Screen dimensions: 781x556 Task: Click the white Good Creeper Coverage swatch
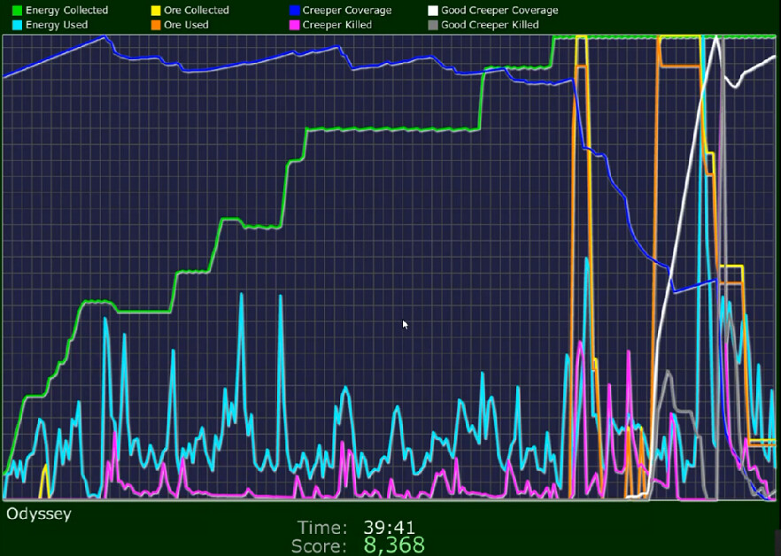[433, 11]
